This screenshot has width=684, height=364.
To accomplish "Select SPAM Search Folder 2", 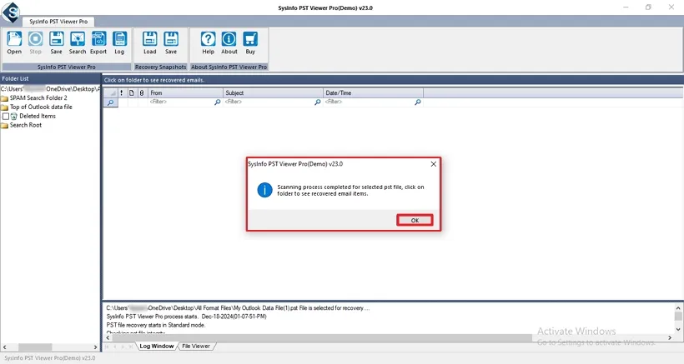I will tap(38, 98).
